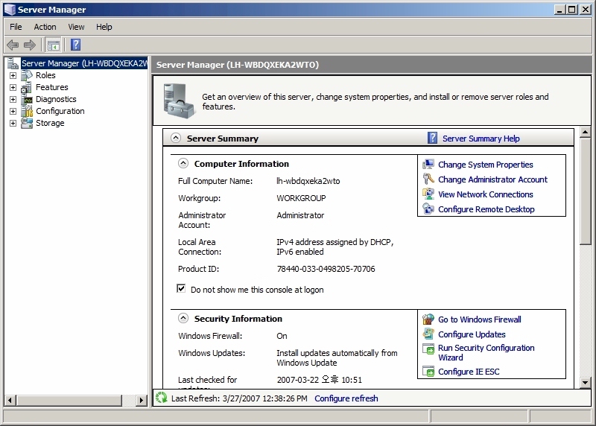The height and width of the screenshot is (426, 596).
Task: Expand the Configuration tree node
Action: 13,112
